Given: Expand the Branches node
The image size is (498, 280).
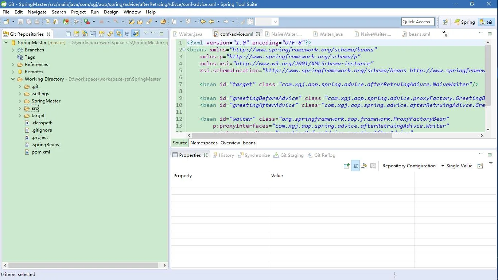Looking at the screenshot, I should coord(13,50).
